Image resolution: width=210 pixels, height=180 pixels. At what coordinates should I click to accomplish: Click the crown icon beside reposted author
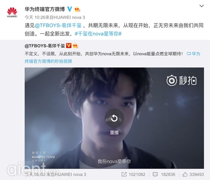75,46
